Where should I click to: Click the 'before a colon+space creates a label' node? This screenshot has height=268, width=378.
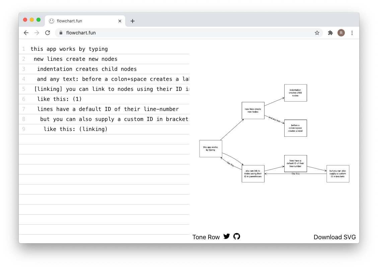[x=296, y=128]
